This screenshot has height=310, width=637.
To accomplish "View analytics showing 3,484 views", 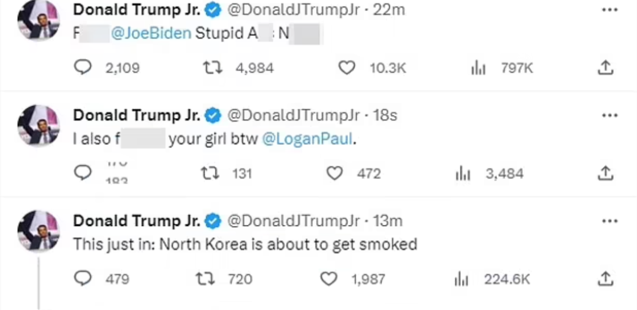I will click(463, 173).
